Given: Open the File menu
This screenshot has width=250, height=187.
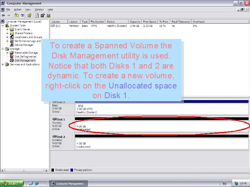Looking at the screenshot, I should 8,9.
